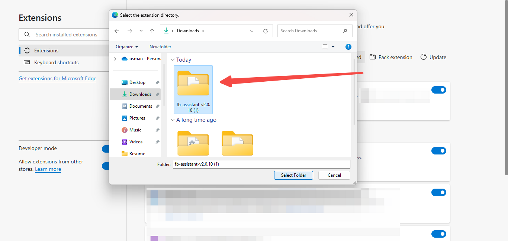The height and width of the screenshot is (241, 508).
Task: Expand the usman - Personal OneDrive tree
Action: point(115,59)
